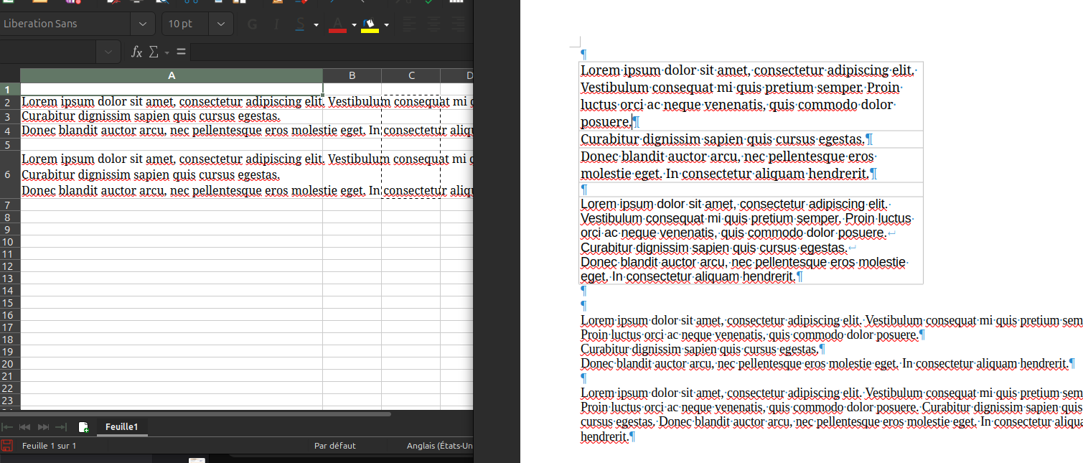Go to the first sheet using navigation arrow
The width and height of the screenshot is (1083, 463).
pyautogui.click(x=8, y=427)
